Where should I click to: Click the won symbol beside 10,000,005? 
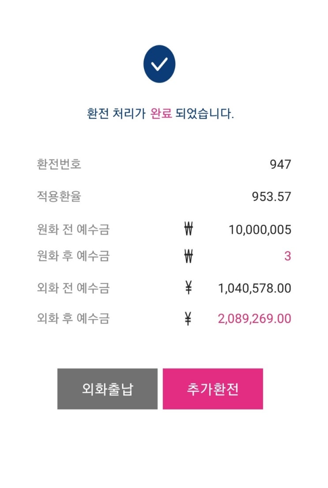(x=189, y=230)
